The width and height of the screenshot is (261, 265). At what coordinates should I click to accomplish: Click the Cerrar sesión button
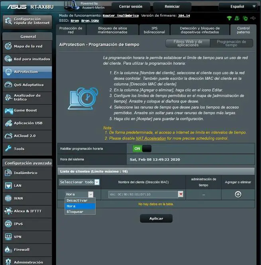131,7
